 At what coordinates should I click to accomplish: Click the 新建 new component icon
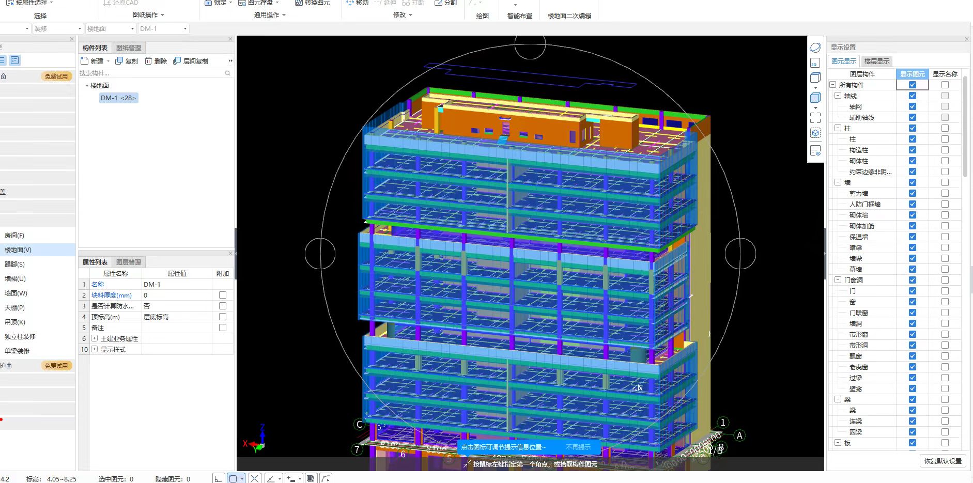85,61
